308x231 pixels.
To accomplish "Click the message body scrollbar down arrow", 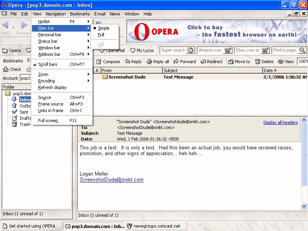I will pyautogui.click(x=304, y=206).
